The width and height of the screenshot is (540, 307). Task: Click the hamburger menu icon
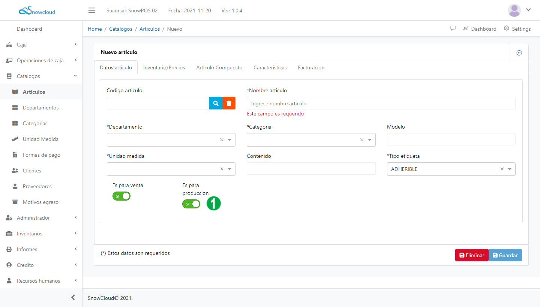[92, 10]
